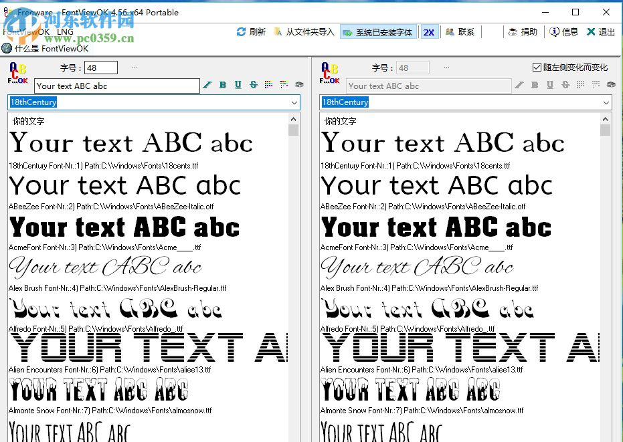This screenshot has height=442, width=623.
Task: Click the right panel 字号 size field
Action: [413, 68]
